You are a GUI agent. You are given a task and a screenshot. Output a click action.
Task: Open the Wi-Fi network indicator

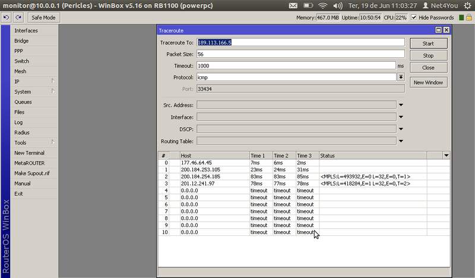pyautogui.click(x=323, y=5)
